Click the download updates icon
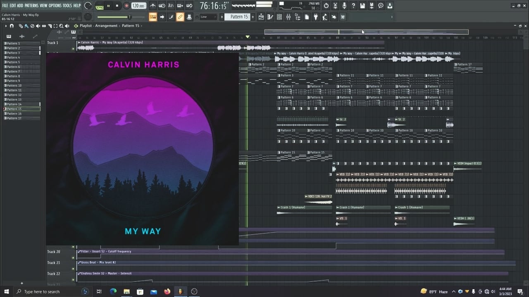 tap(390, 6)
